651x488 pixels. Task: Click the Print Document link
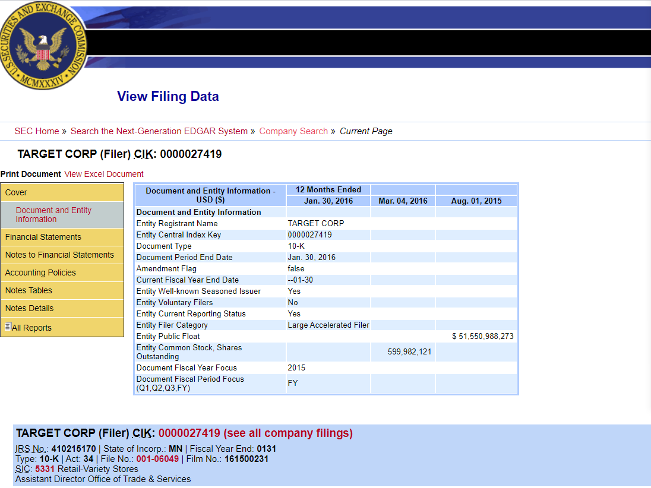point(31,174)
